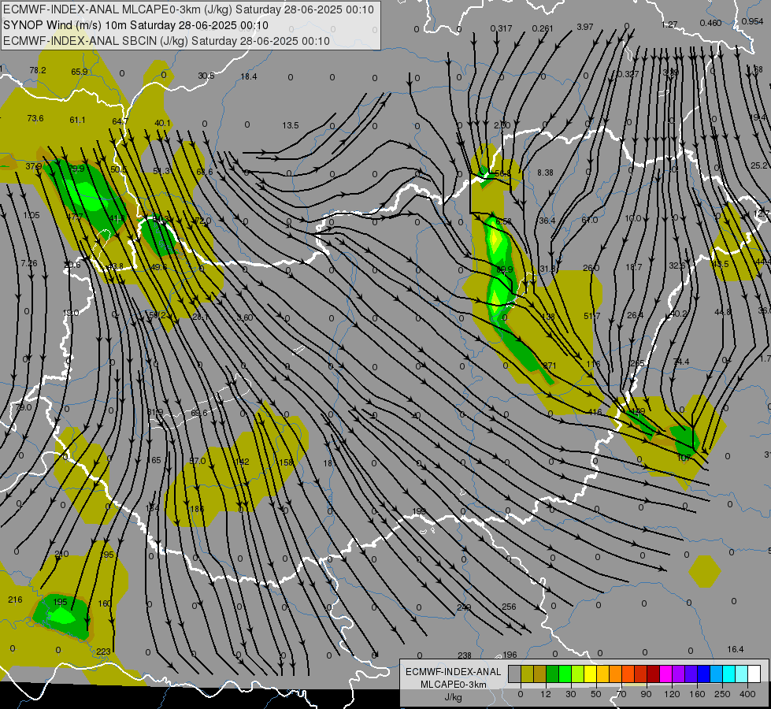This screenshot has height=709, width=771.
Task: Click the map value 65.9
Action: click(80, 72)
